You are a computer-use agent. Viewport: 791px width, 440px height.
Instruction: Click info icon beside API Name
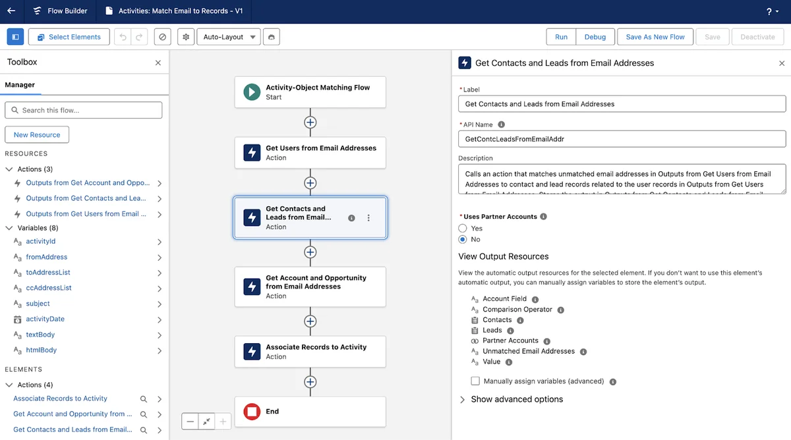502,124
